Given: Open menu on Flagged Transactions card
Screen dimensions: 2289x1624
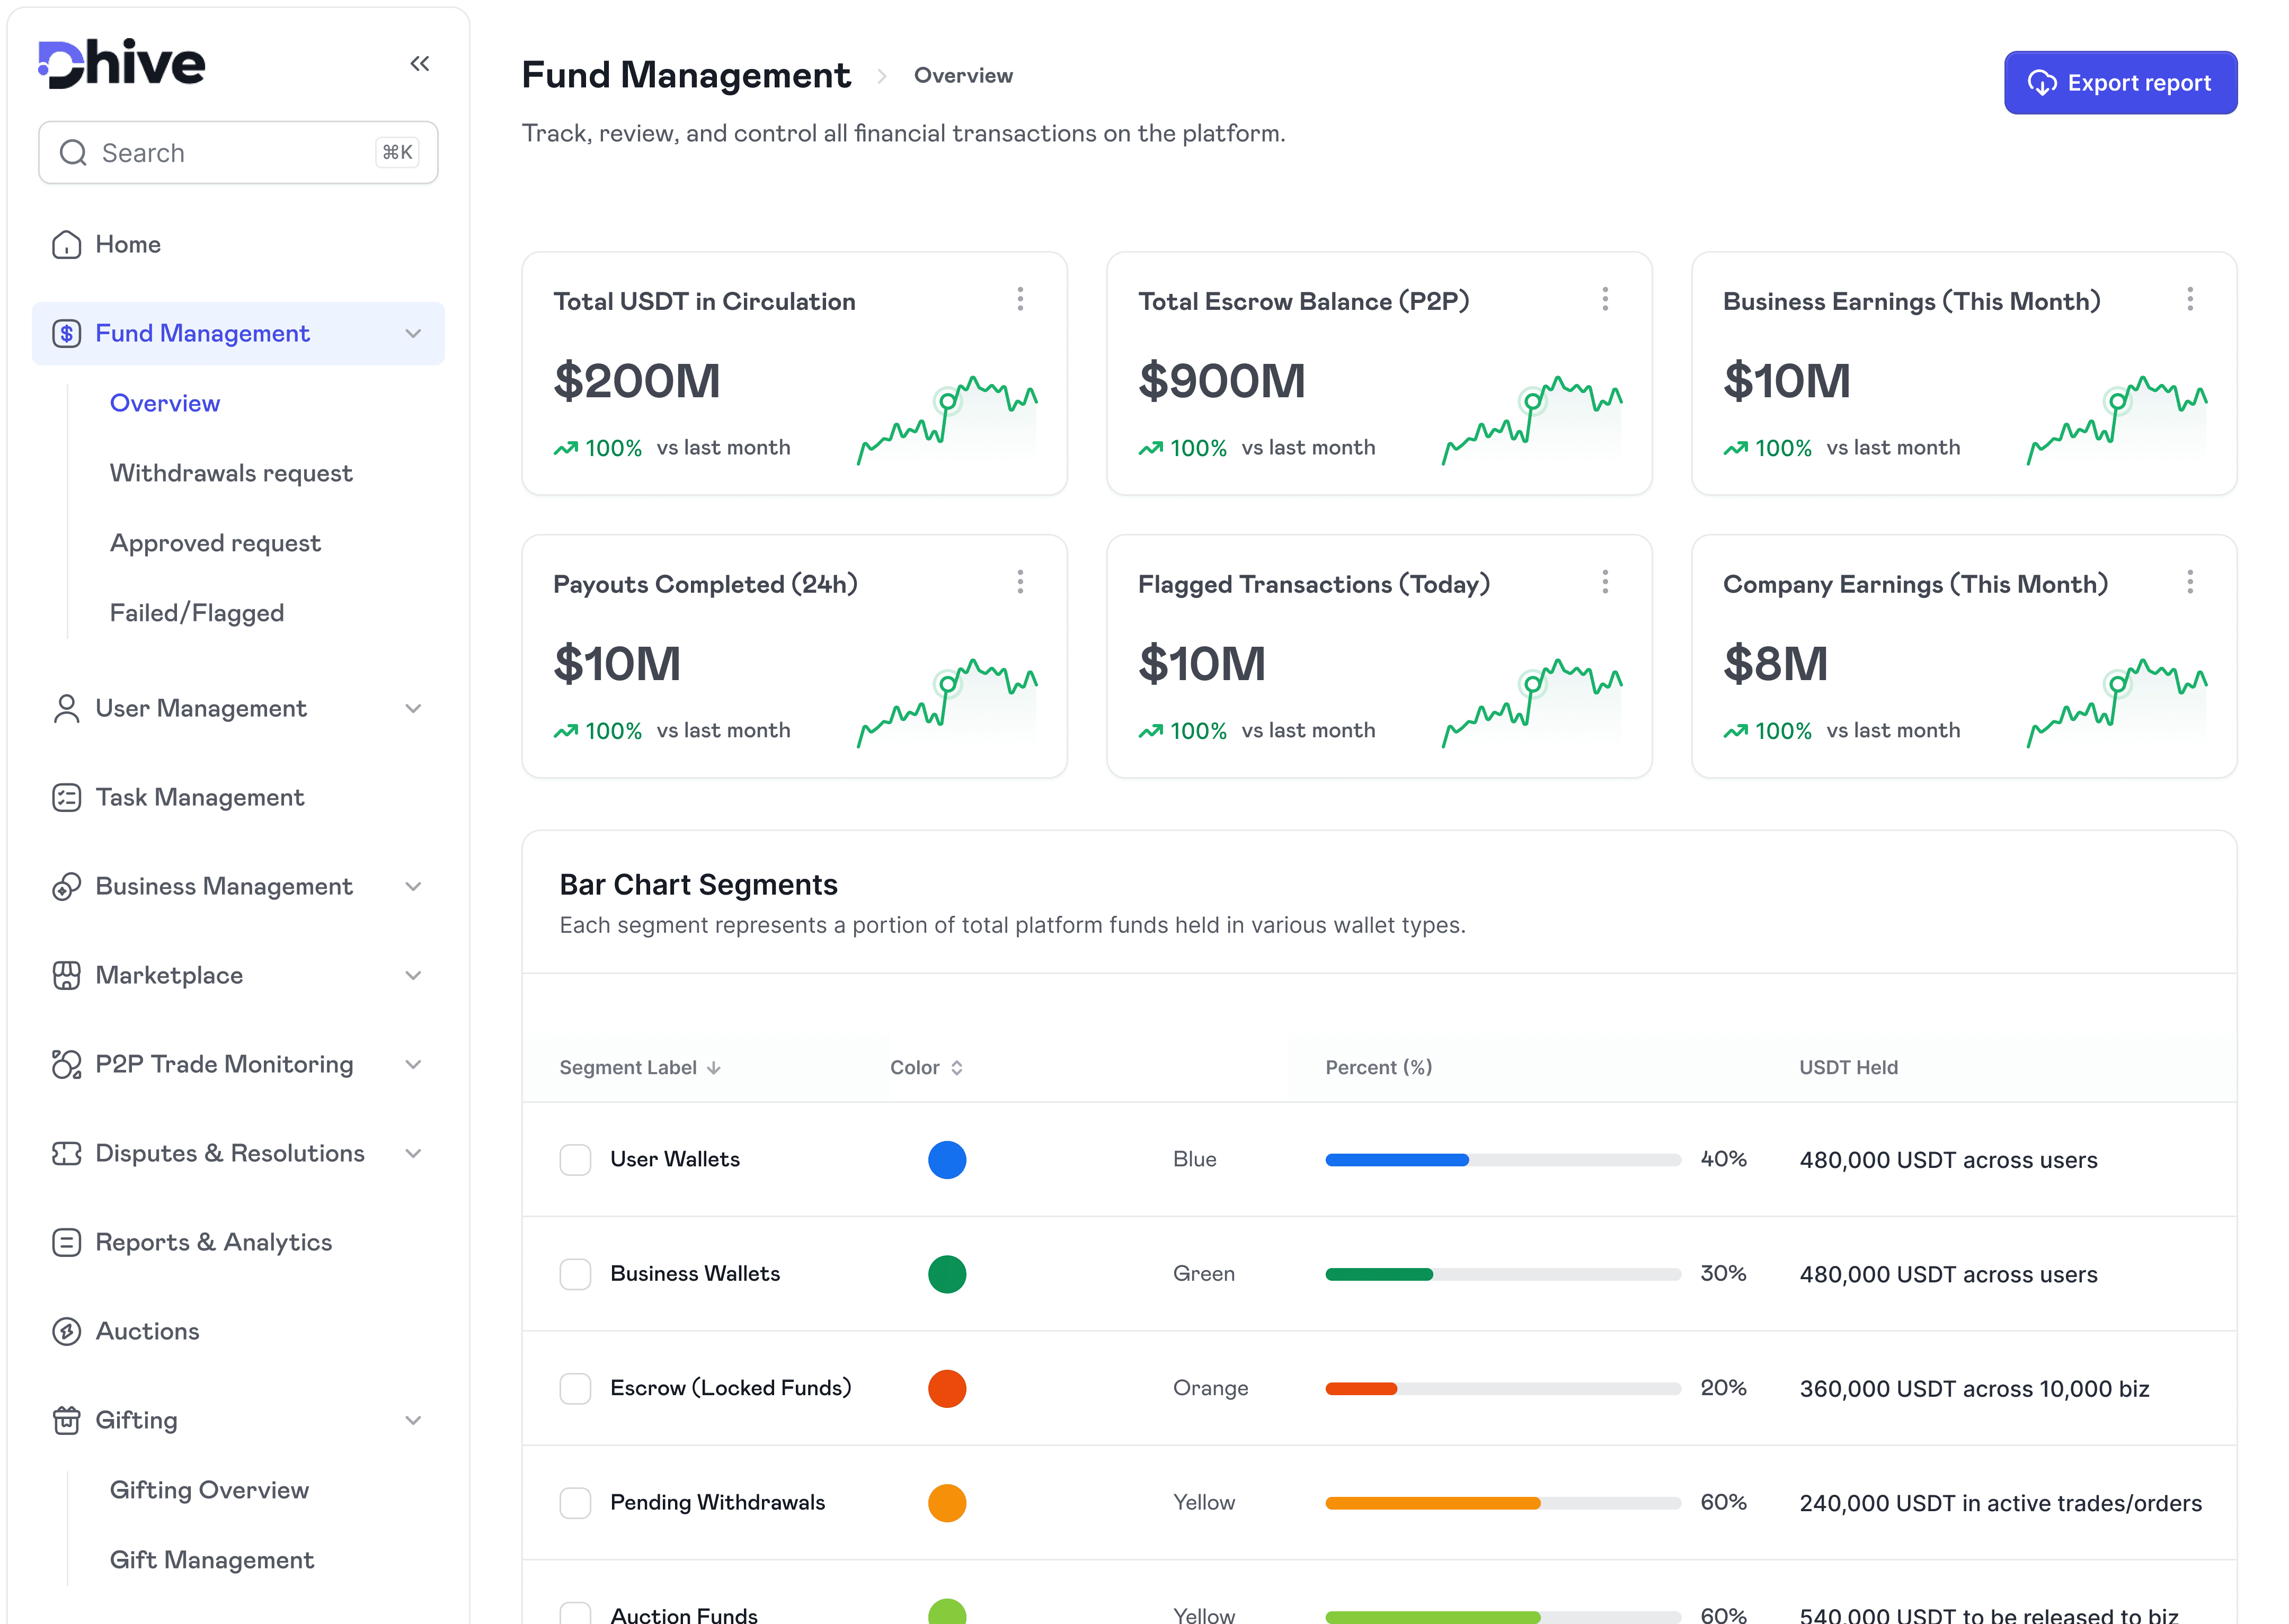Looking at the screenshot, I should click(1605, 582).
